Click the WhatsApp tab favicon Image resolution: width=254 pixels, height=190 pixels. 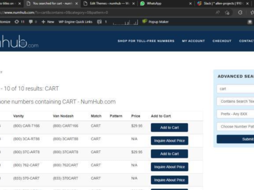(142, 3)
